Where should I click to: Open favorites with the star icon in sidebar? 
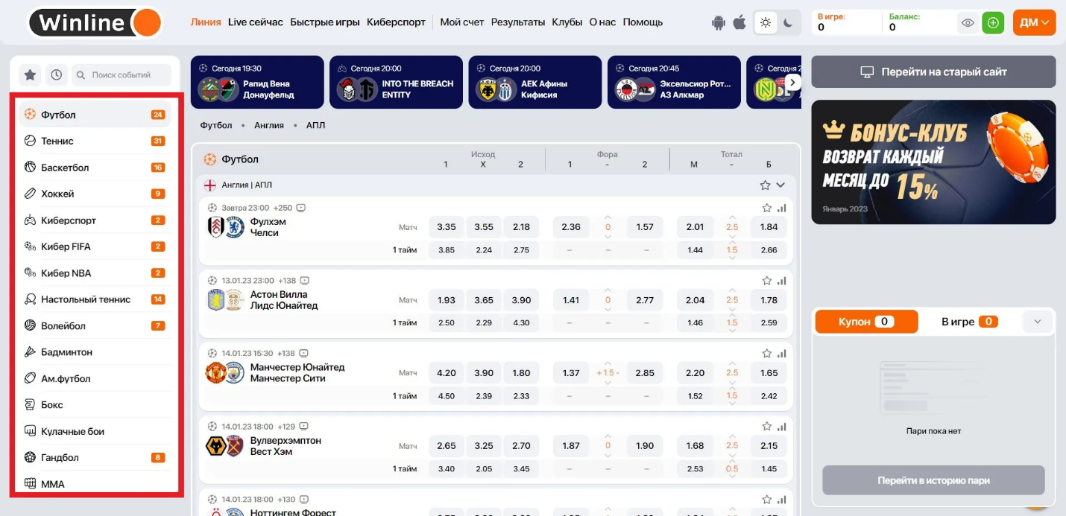[x=30, y=74]
